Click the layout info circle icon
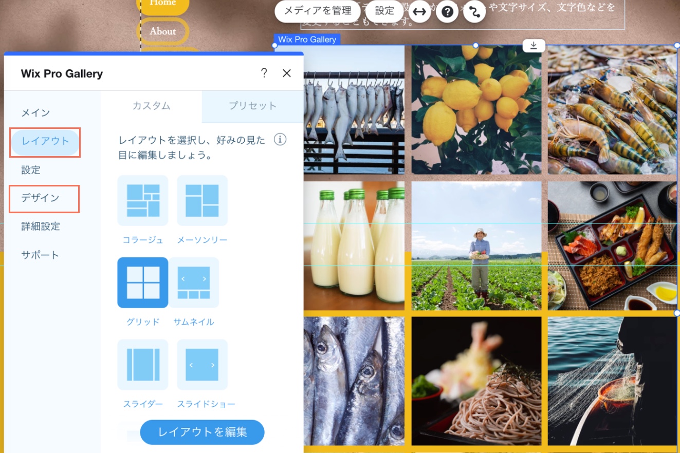This screenshot has width=680, height=453. coord(280,140)
